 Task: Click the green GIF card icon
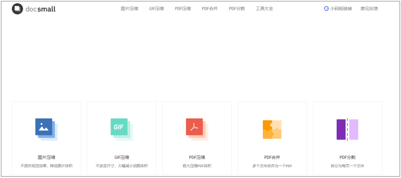[x=122, y=130]
